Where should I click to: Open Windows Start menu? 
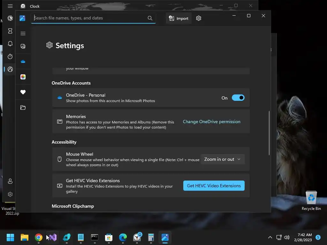(10, 237)
